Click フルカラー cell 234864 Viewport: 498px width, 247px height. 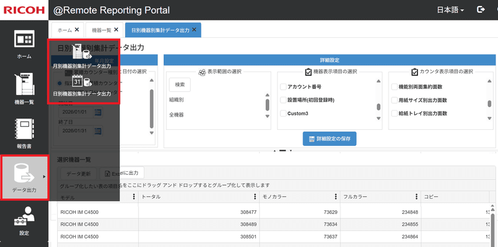[381, 237]
